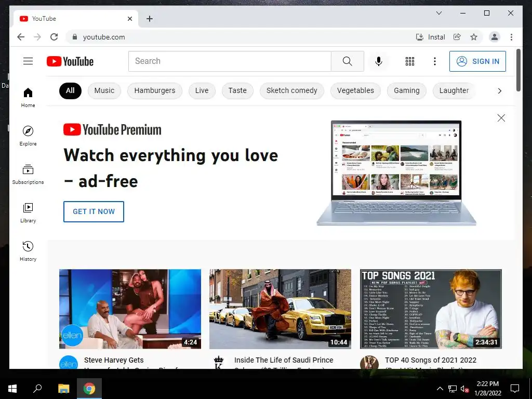Open the Steve Harvey video thumbnail
Image resolution: width=532 pixels, height=399 pixels.
[130, 309]
